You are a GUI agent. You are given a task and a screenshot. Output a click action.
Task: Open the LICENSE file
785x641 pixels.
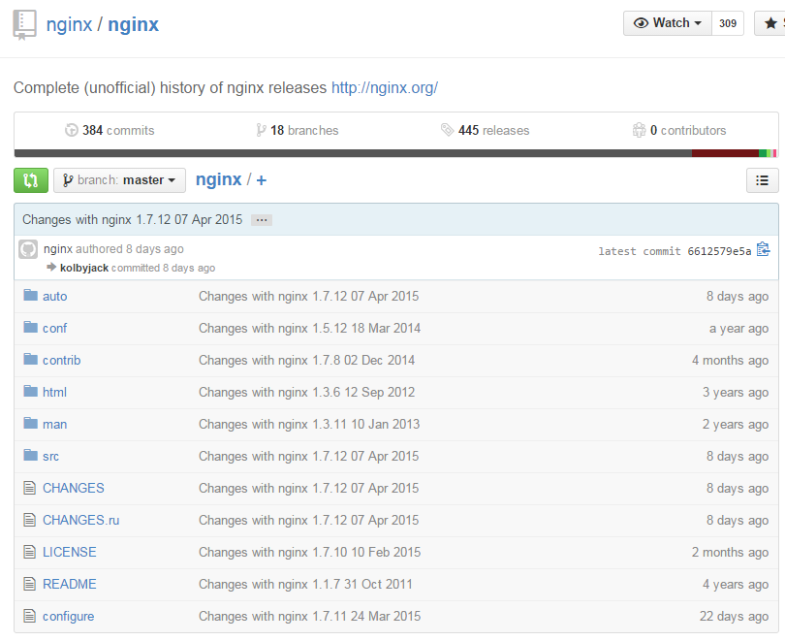point(69,552)
